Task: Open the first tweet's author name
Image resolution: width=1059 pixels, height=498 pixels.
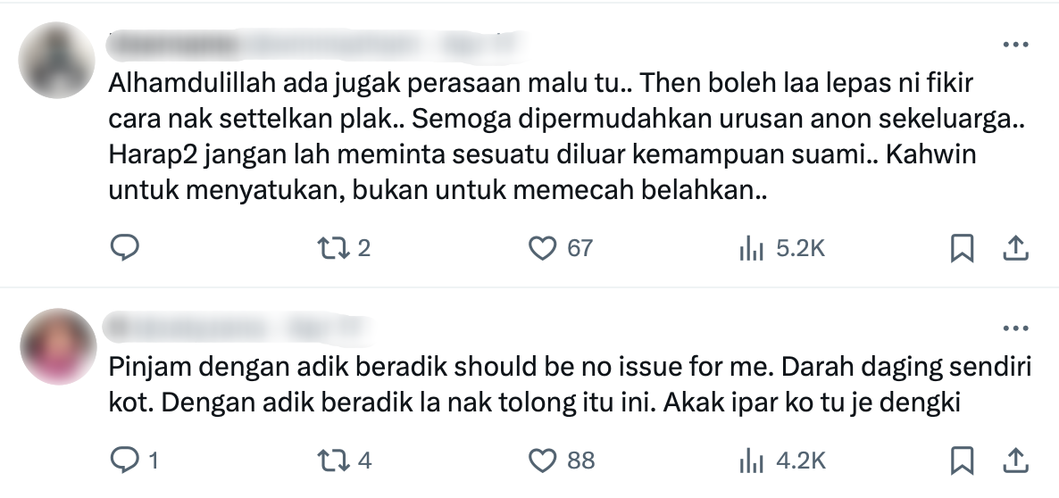Action: (x=174, y=46)
